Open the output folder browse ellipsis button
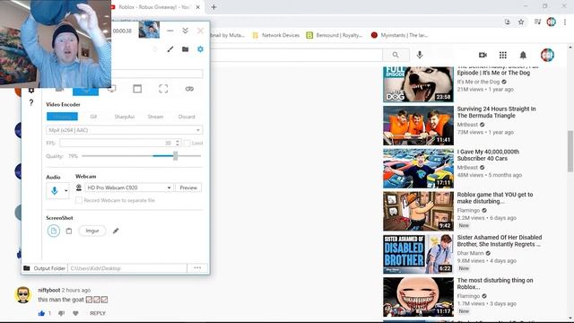The image size is (574, 323). click(x=197, y=268)
